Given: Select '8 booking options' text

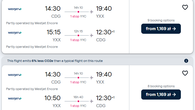Looking at the screenshot, I should click(161, 86).
